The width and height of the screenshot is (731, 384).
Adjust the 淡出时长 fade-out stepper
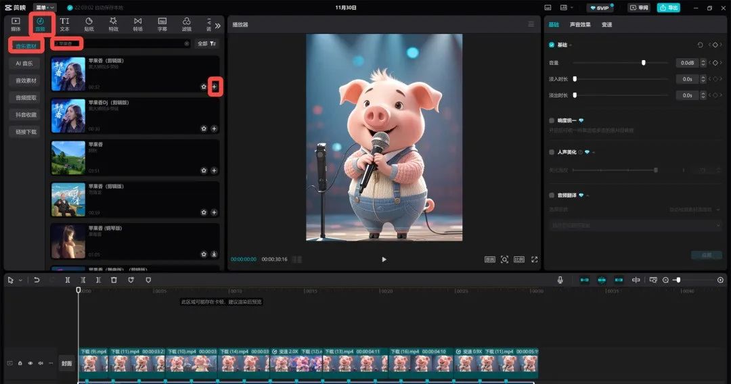click(703, 95)
